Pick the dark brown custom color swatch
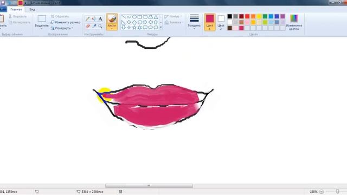This screenshot has height=195, width=347. 230,28
